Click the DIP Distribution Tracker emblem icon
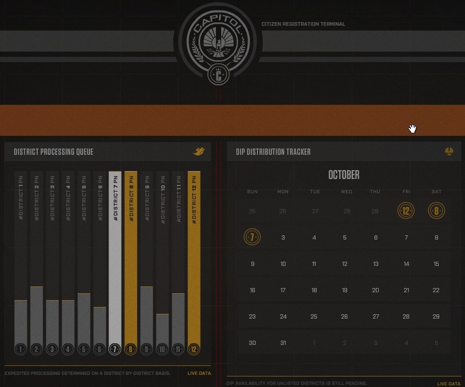465x387 pixels. coord(449,152)
